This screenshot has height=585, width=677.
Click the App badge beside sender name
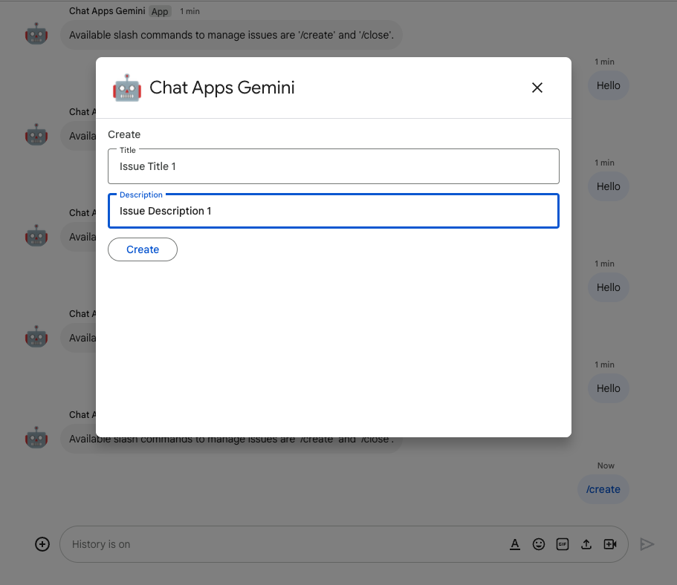[160, 11]
